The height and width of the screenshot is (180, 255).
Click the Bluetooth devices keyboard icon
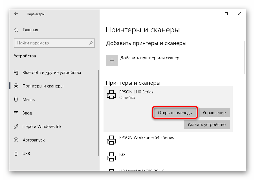tap(16, 73)
